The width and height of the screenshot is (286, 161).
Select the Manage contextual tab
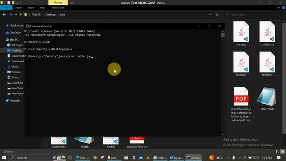[58, 3]
